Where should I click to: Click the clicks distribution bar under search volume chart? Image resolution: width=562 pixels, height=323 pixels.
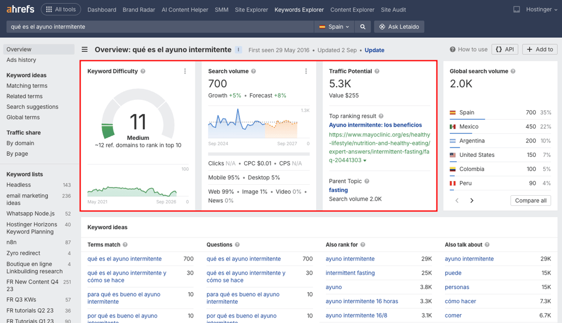(259, 154)
